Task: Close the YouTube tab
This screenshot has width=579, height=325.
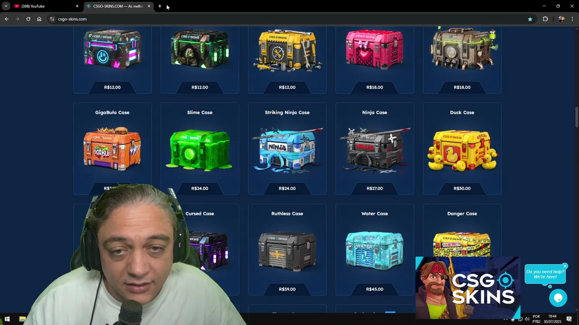Action: [x=77, y=6]
